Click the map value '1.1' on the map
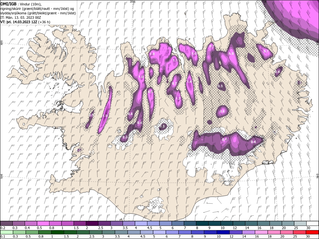Viewport: 319px width, 239px height. click(175, 60)
